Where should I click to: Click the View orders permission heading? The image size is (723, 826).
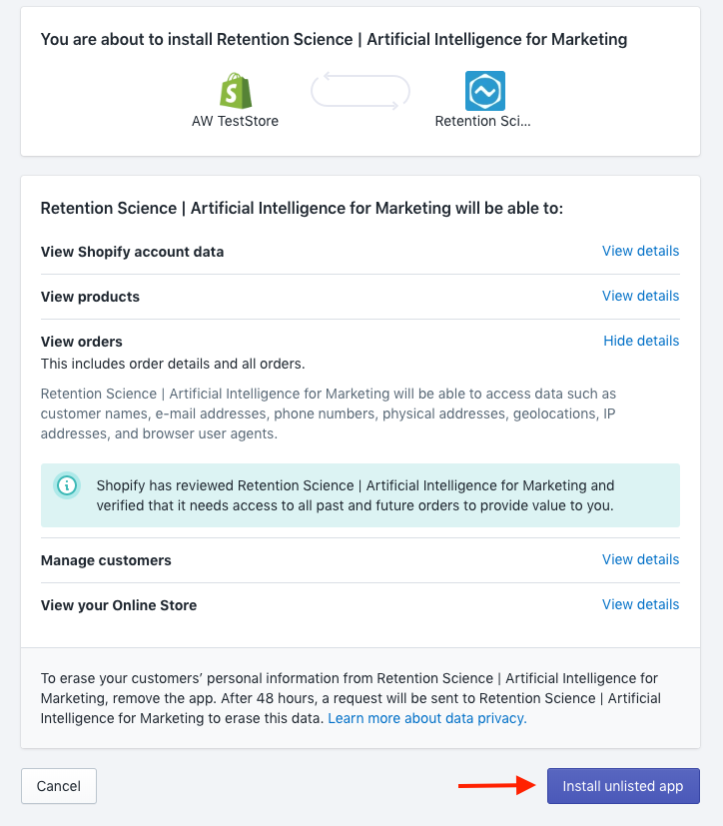[x=82, y=342]
